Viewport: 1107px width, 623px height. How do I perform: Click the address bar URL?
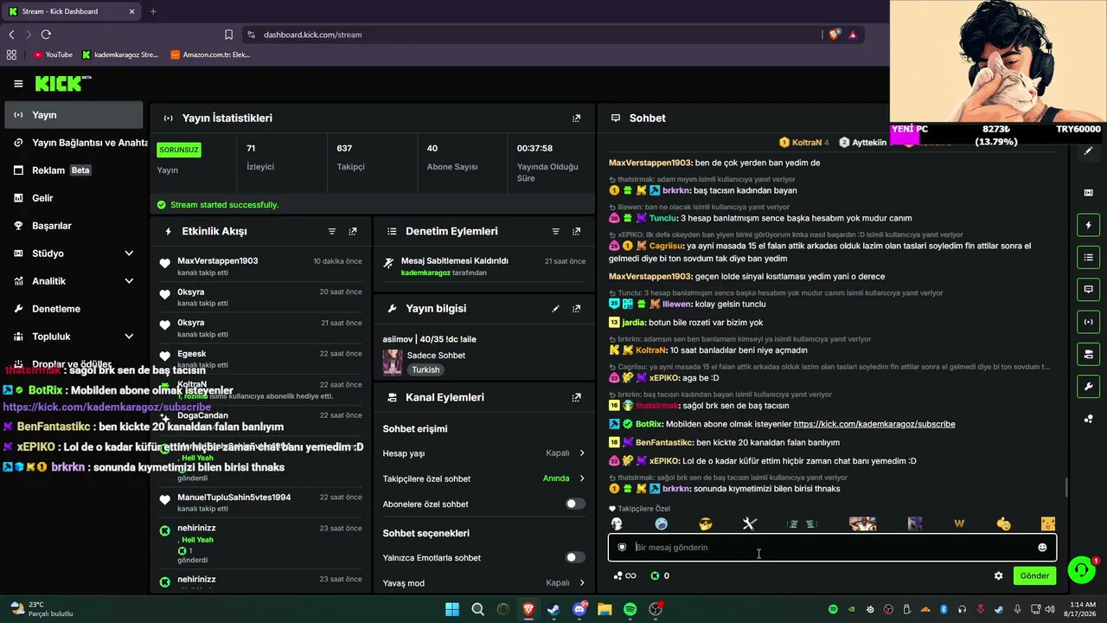pos(312,35)
